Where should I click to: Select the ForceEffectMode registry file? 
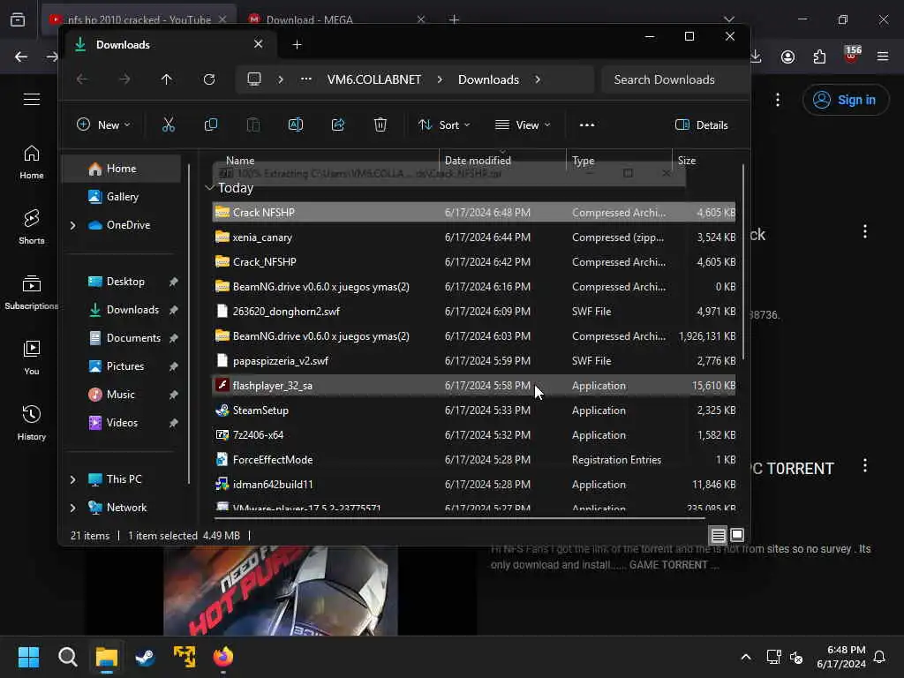coord(474,460)
